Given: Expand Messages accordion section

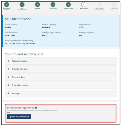Looking at the screenshot, I should pyautogui.click(x=61, y=93).
